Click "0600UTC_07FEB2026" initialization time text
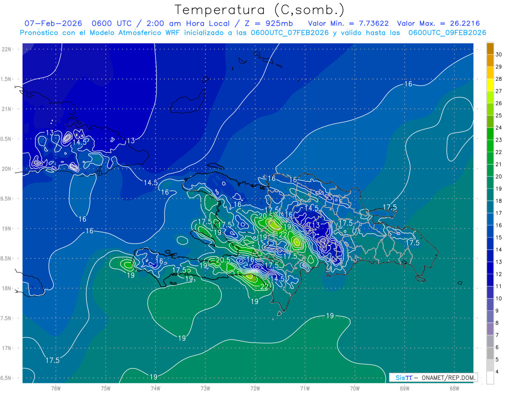Viewport: 510px width, 394px height. coord(290,33)
